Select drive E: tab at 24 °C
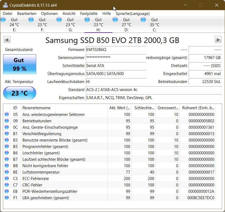225x212 pixels. coord(14,25)
